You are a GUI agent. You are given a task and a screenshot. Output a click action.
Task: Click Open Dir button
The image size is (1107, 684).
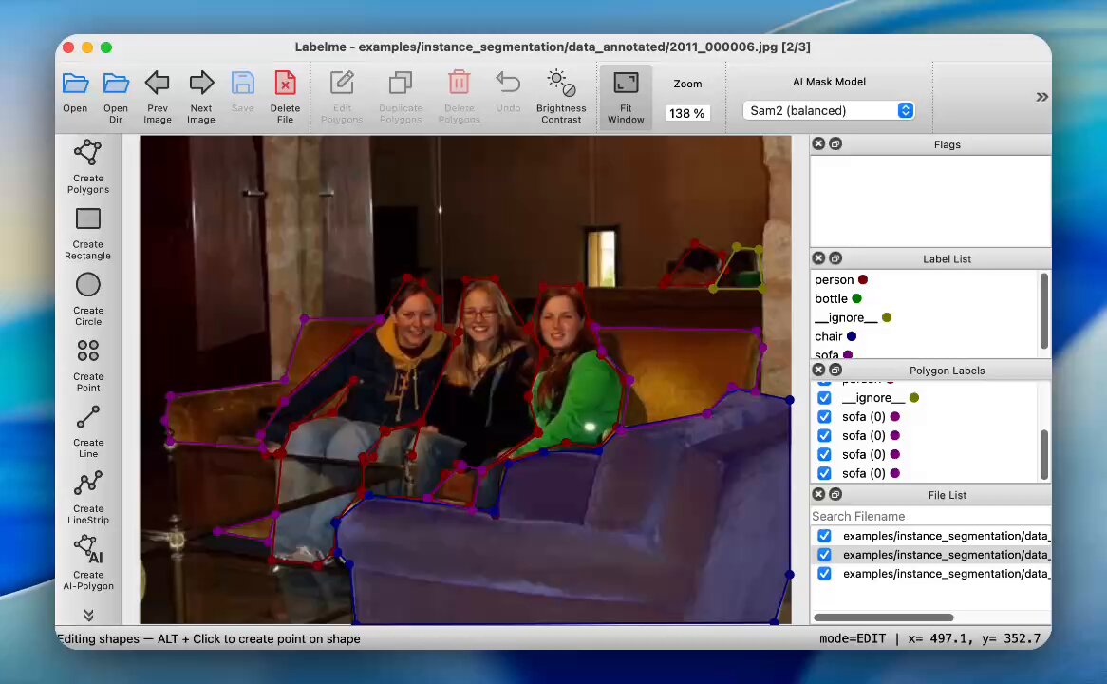116,97
